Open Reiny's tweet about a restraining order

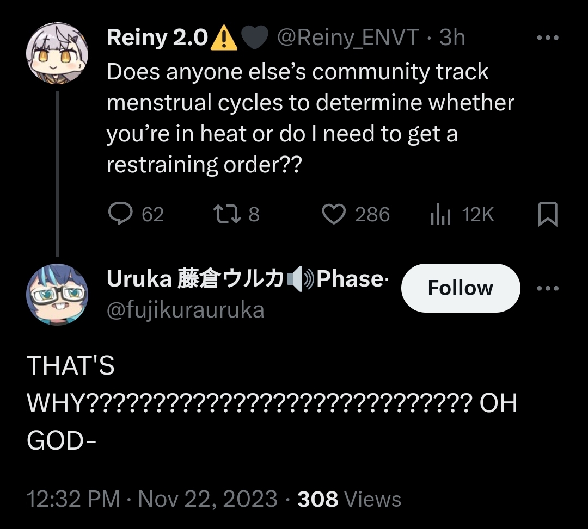point(310,119)
